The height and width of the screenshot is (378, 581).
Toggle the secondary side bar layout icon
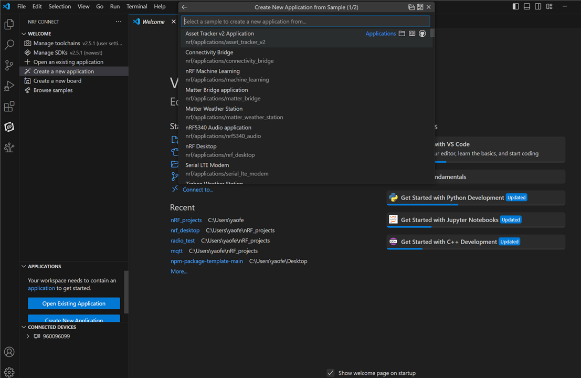(x=538, y=6)
